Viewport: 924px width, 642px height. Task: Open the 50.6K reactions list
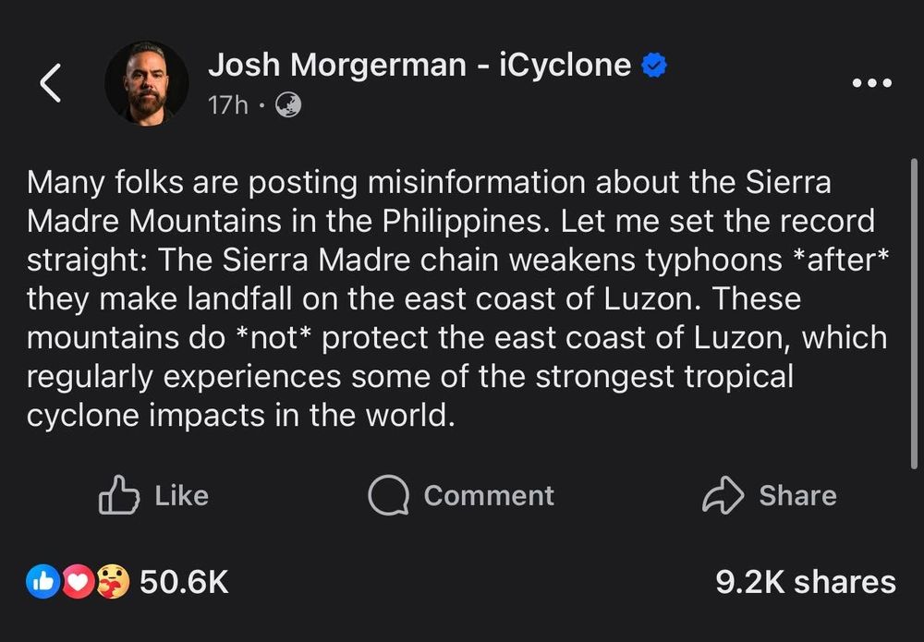[183, 582]
